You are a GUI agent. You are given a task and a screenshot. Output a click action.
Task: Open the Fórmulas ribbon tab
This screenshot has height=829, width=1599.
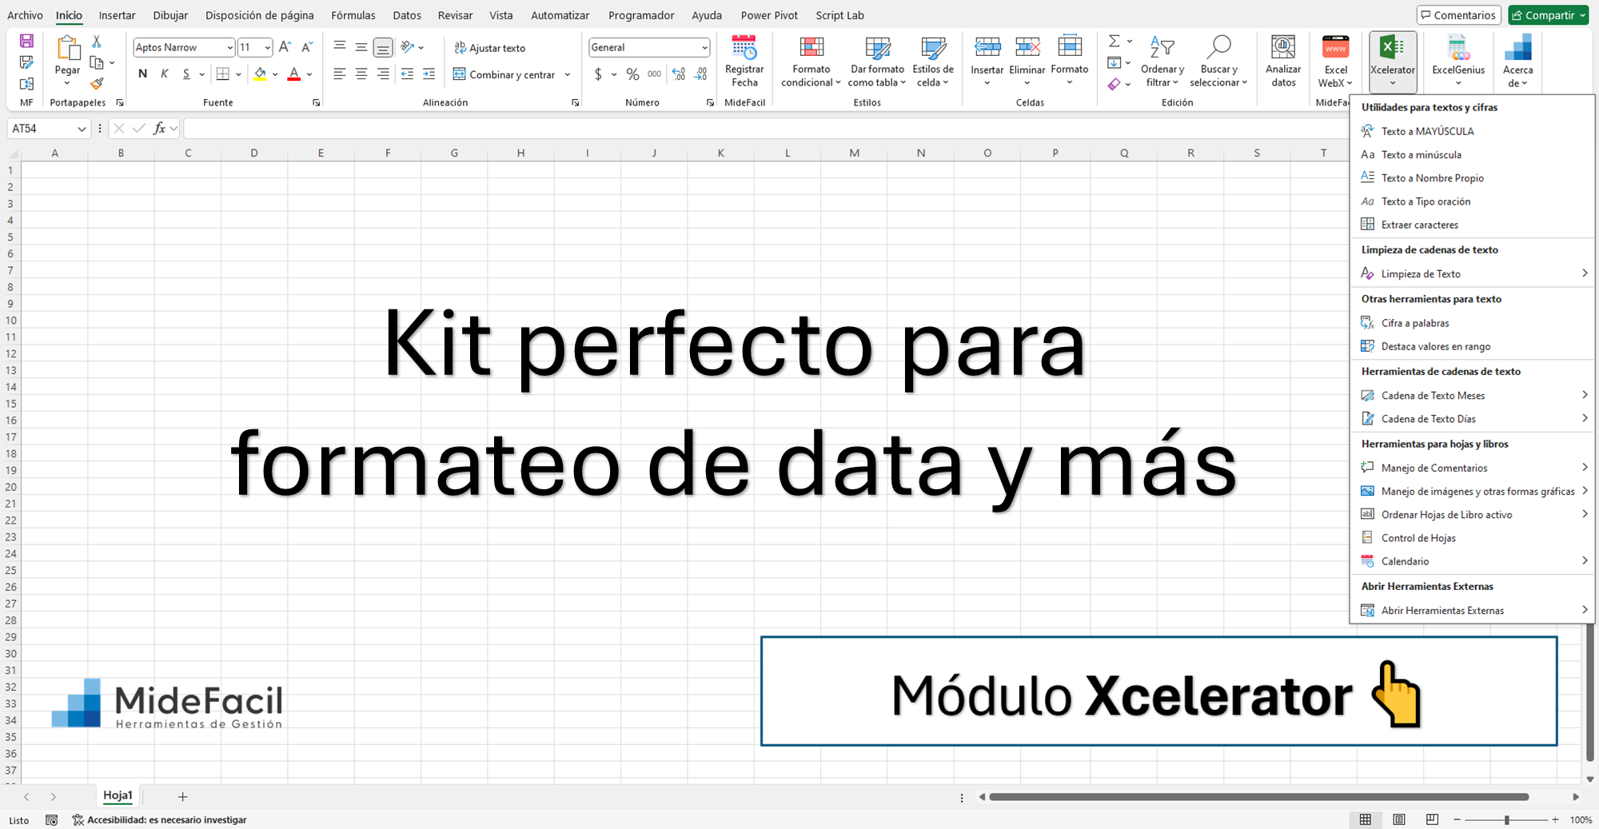pyautogui.click(x=353, y=15)
